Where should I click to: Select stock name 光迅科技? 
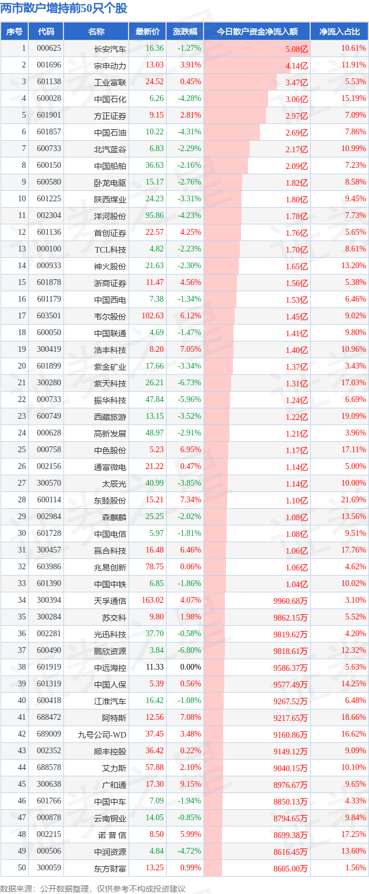click(110, 634)
